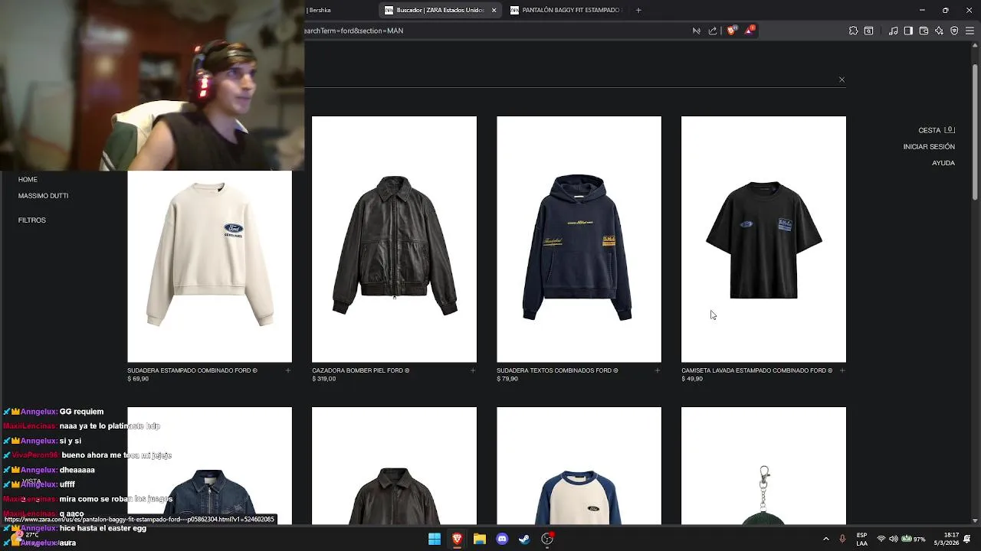This screenshot has width=981, height=551.
Task: Add Sudadera Estampado Combinado Ford with plus
Action: 288,370
